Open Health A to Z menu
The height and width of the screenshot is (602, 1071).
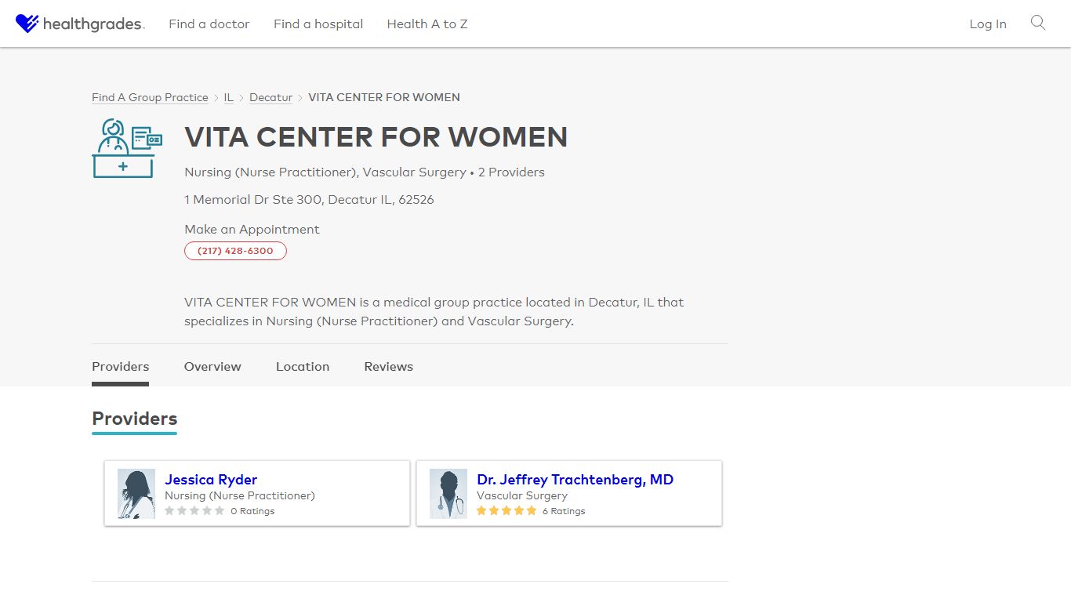[x=427, y=24]
